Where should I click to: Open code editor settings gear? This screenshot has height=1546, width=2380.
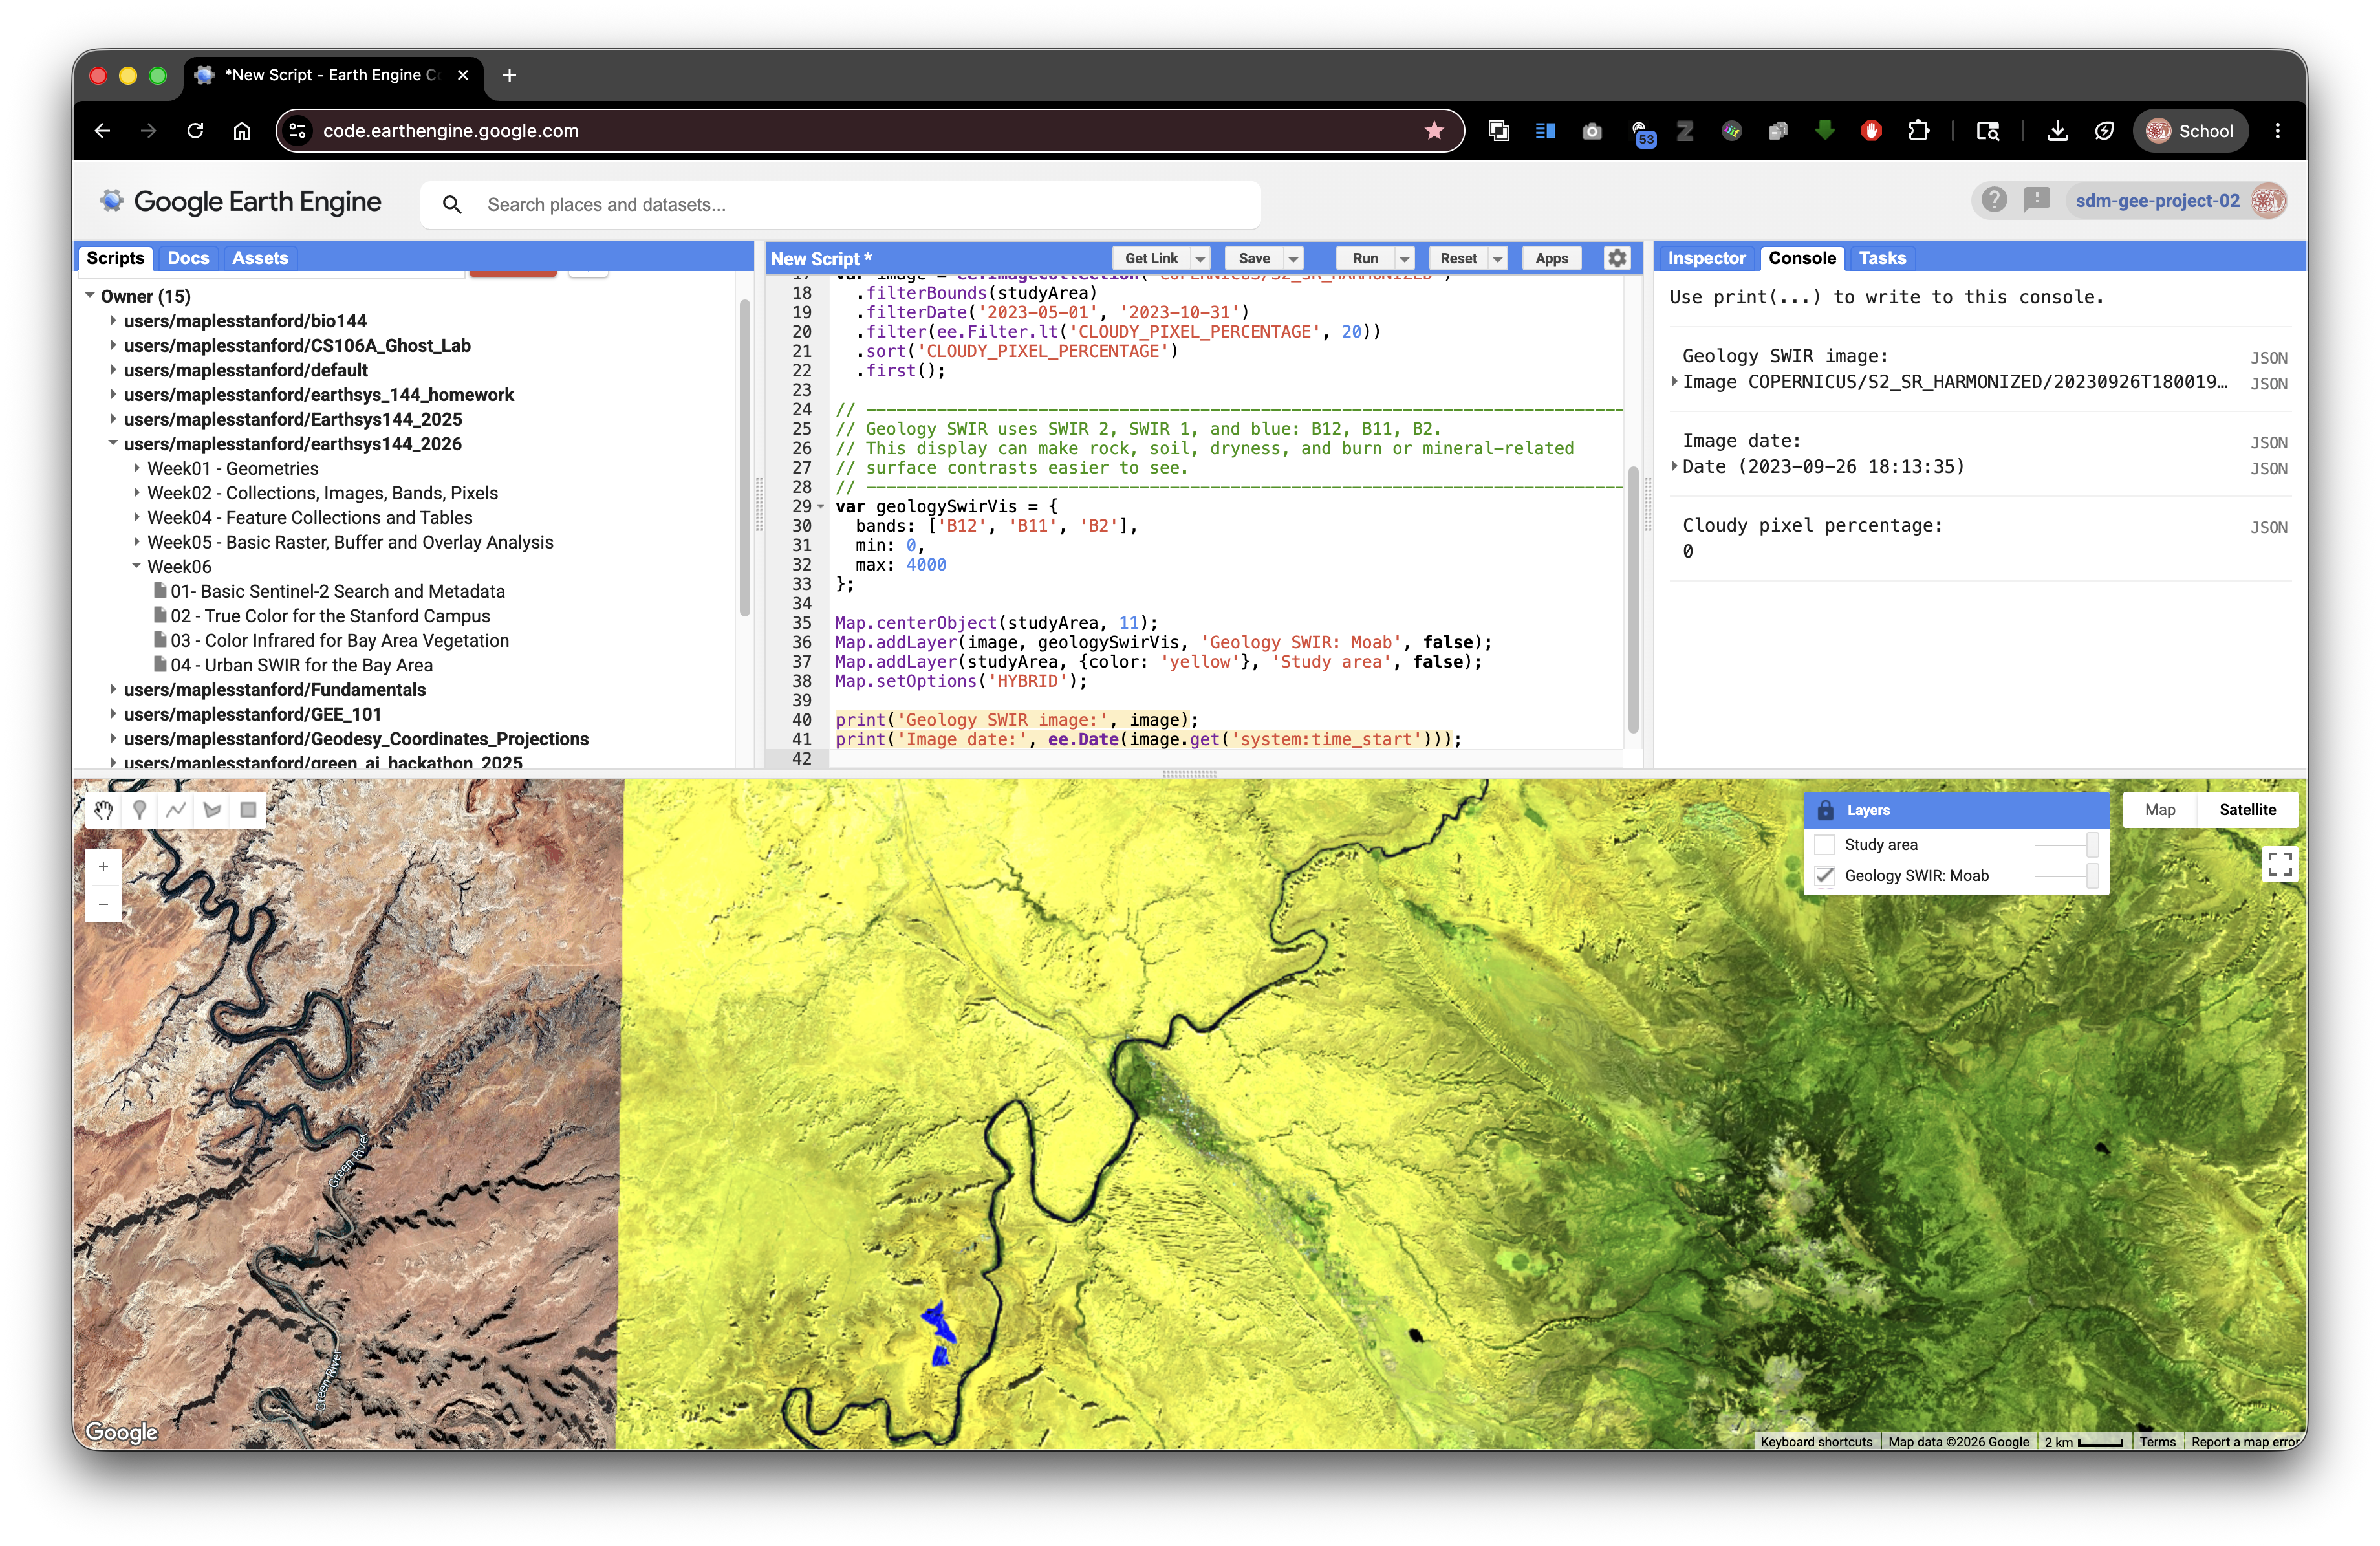tap(1617, 258)
